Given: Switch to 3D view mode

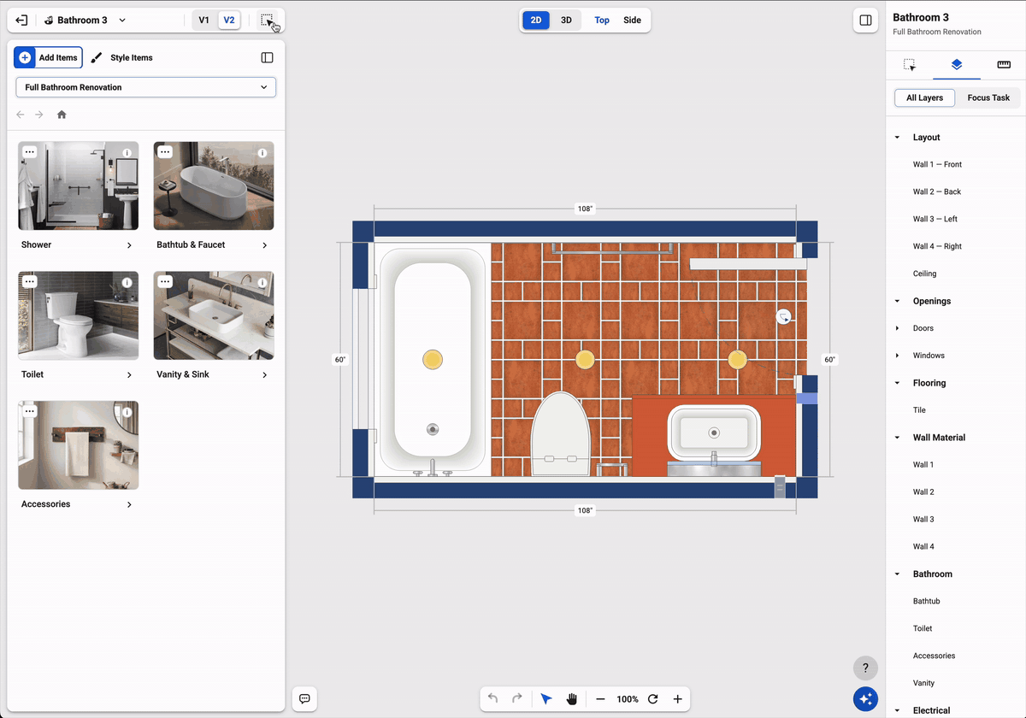Looking at the screenshot, I should pos(566,21).
